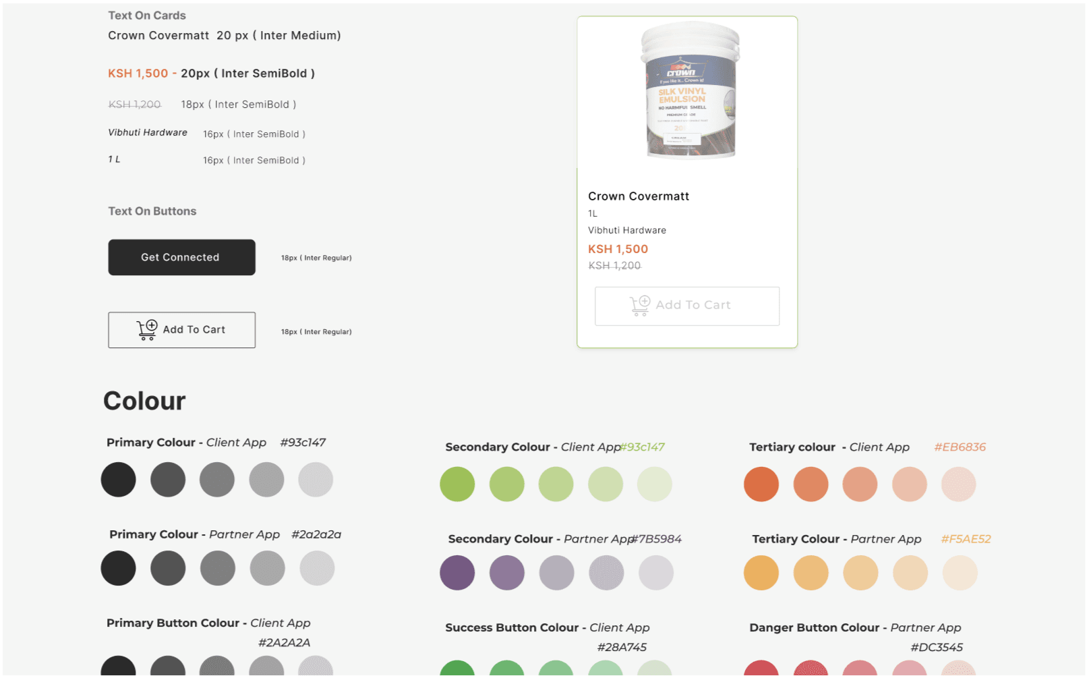Click the Crown Covermatt title on the card

639,196
